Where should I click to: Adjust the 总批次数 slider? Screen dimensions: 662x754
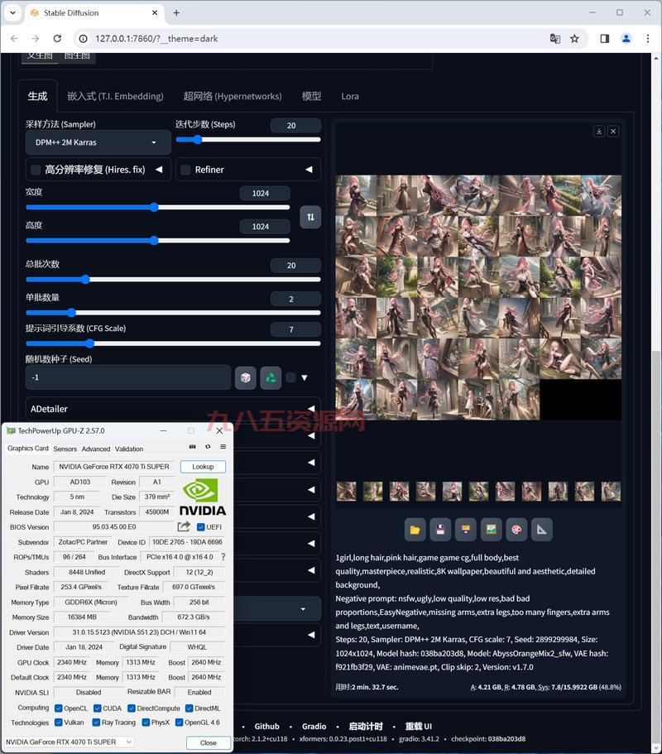click(173, 280)
